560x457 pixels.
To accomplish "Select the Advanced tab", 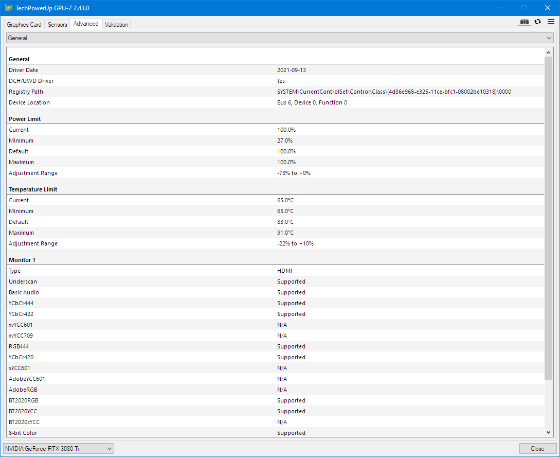I will pyautogui.click(x=86, y=24).
